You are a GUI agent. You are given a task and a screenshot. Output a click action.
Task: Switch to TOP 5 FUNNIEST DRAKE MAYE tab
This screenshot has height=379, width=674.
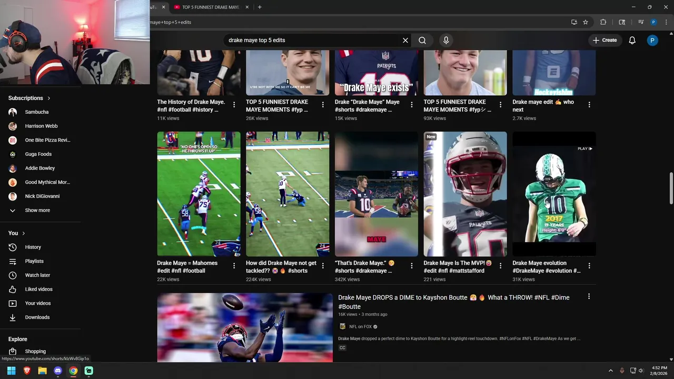coord(210,7)
